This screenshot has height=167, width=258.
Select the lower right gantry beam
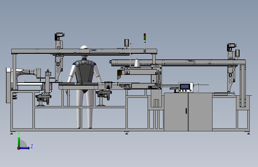[178, 63]
